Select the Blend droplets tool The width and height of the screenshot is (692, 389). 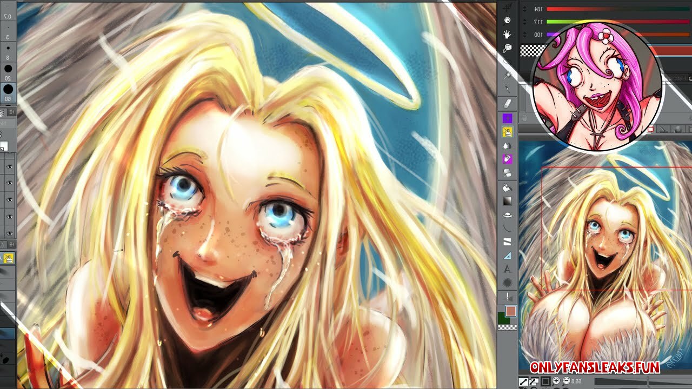click(507, 145)
